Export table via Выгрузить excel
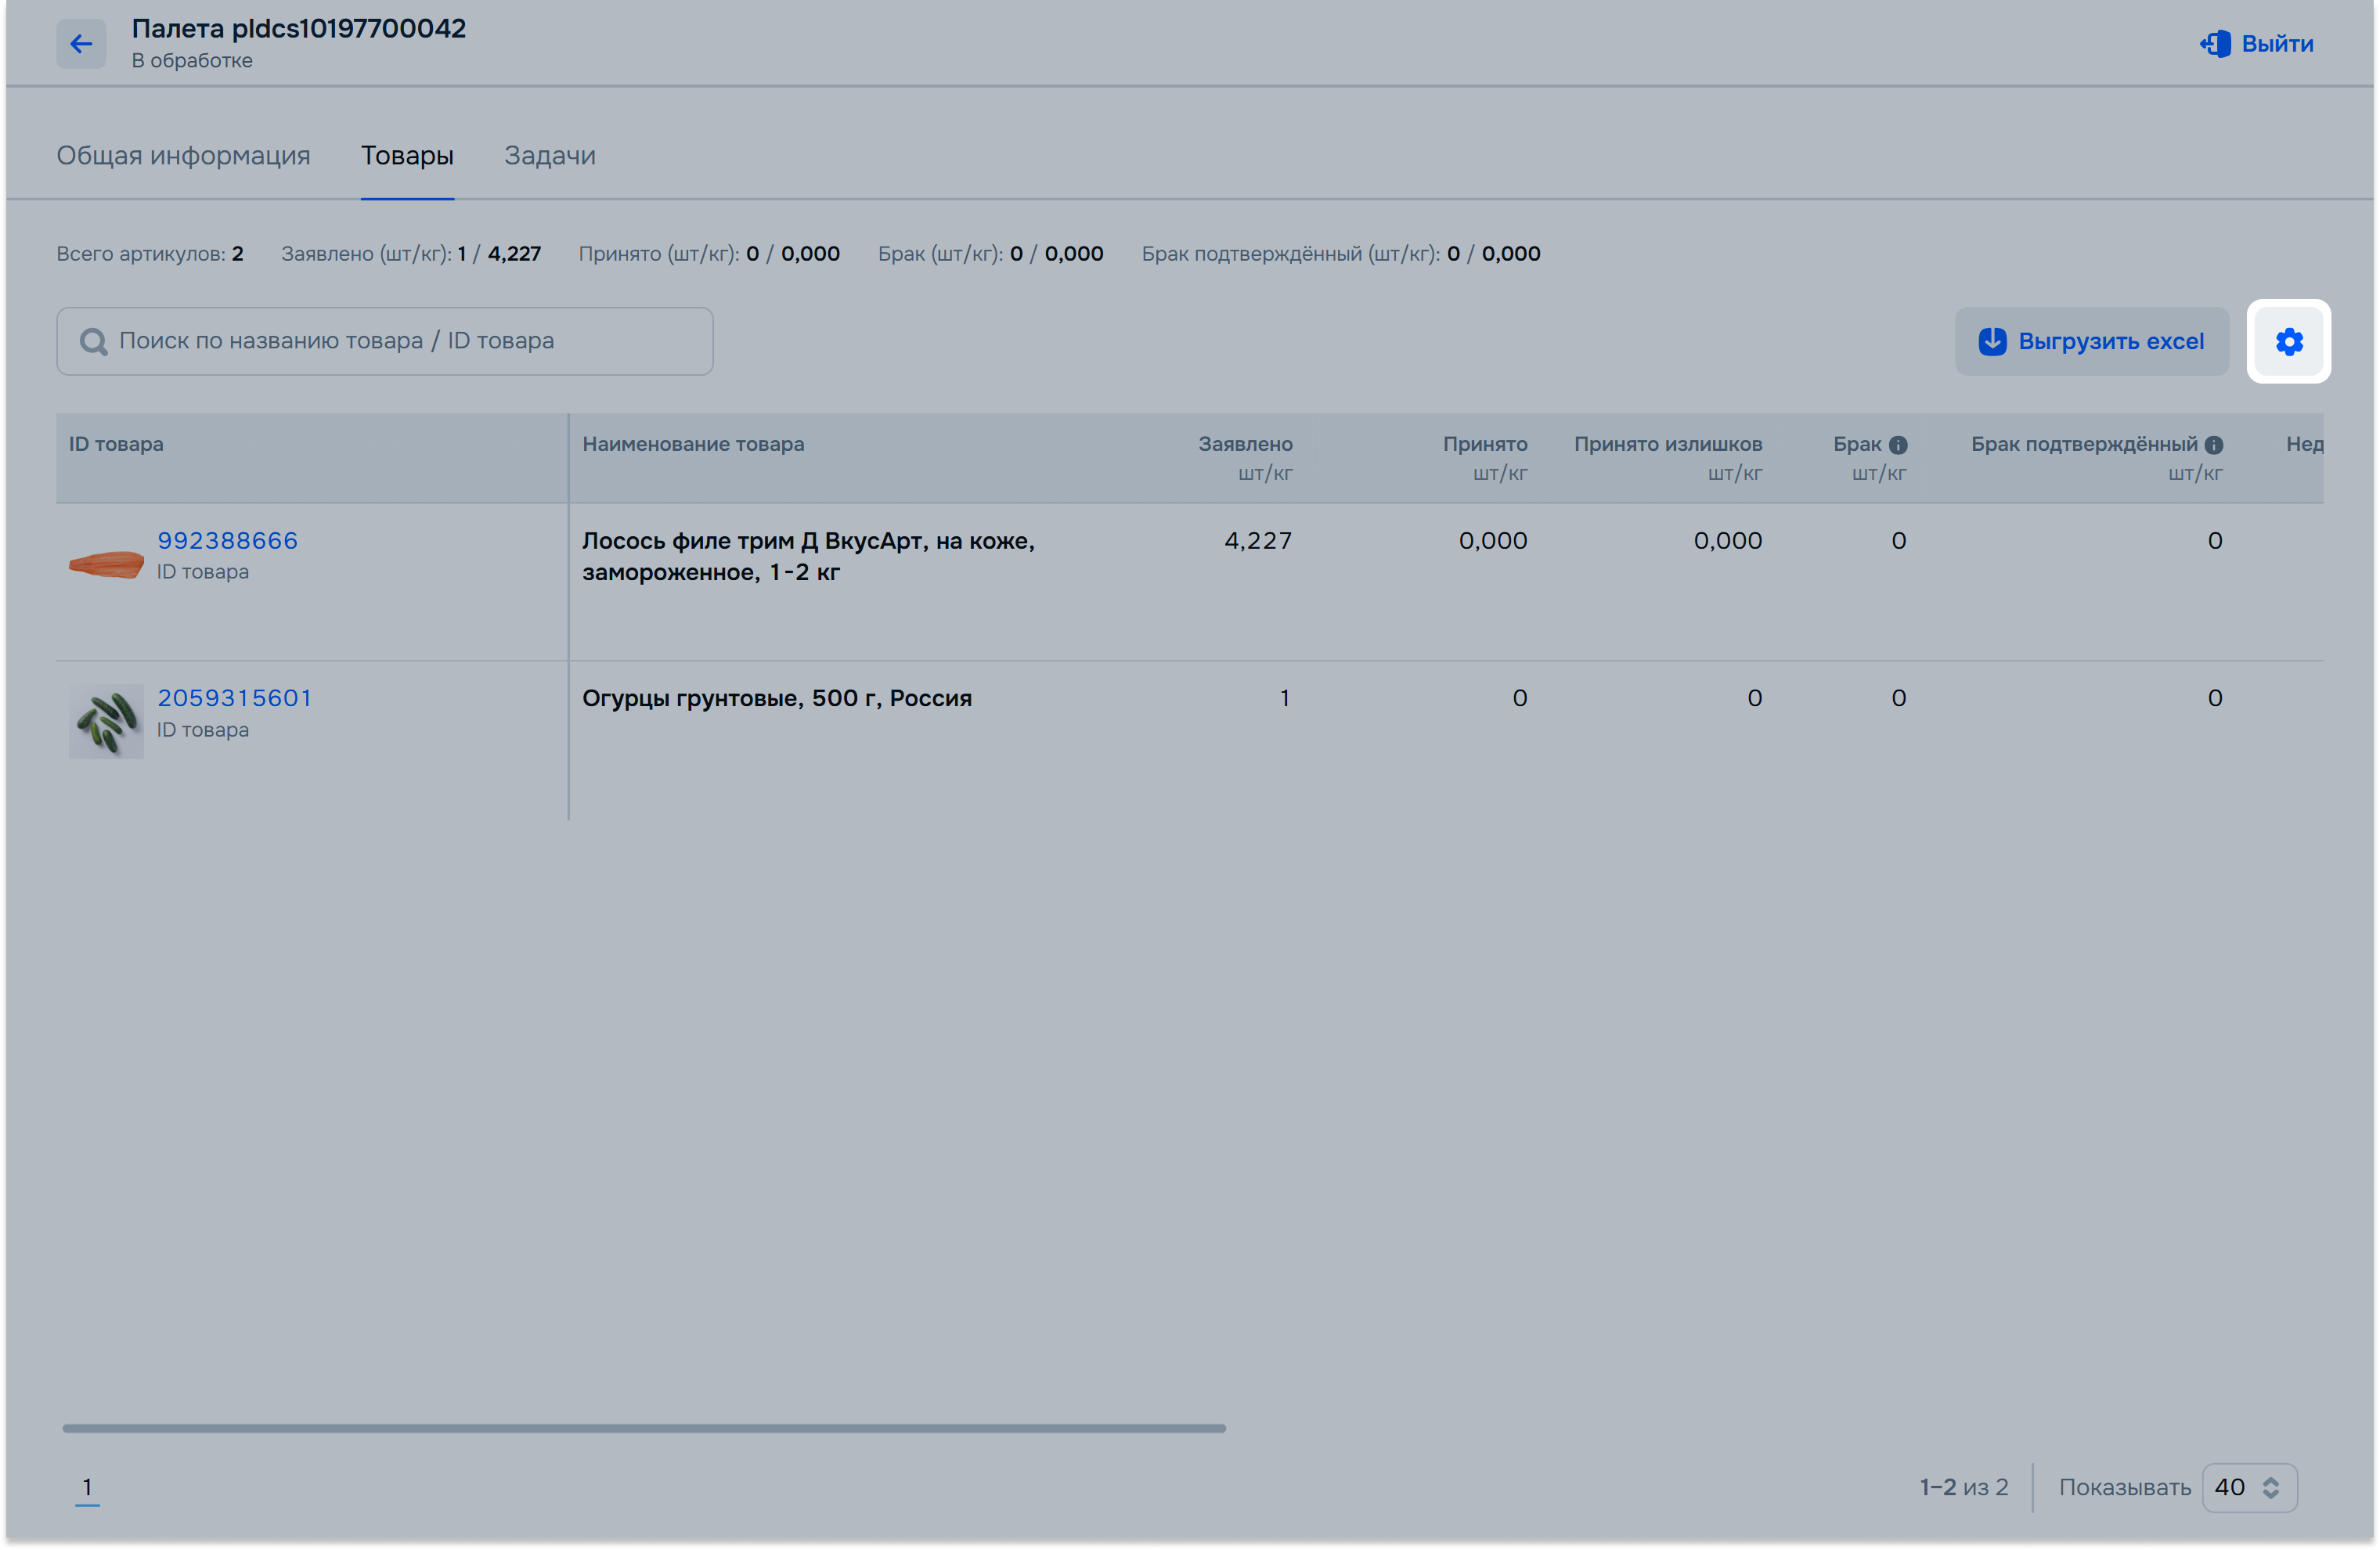2380x1550 pixels. (2092, 342)
